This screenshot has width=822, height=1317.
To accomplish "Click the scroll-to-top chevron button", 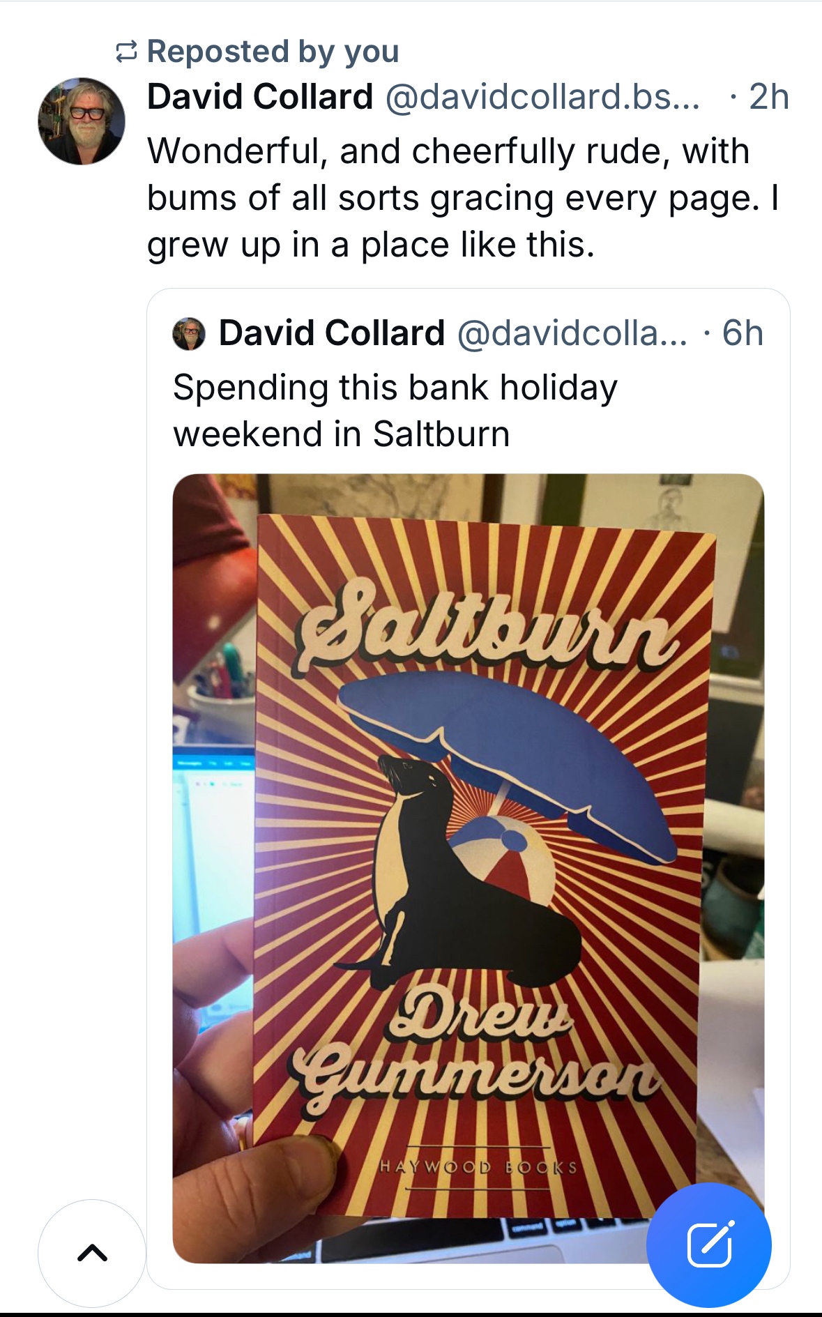I will tap(92, 1254).
